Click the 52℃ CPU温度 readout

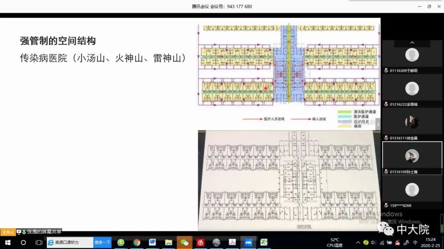tap(334, 242)
